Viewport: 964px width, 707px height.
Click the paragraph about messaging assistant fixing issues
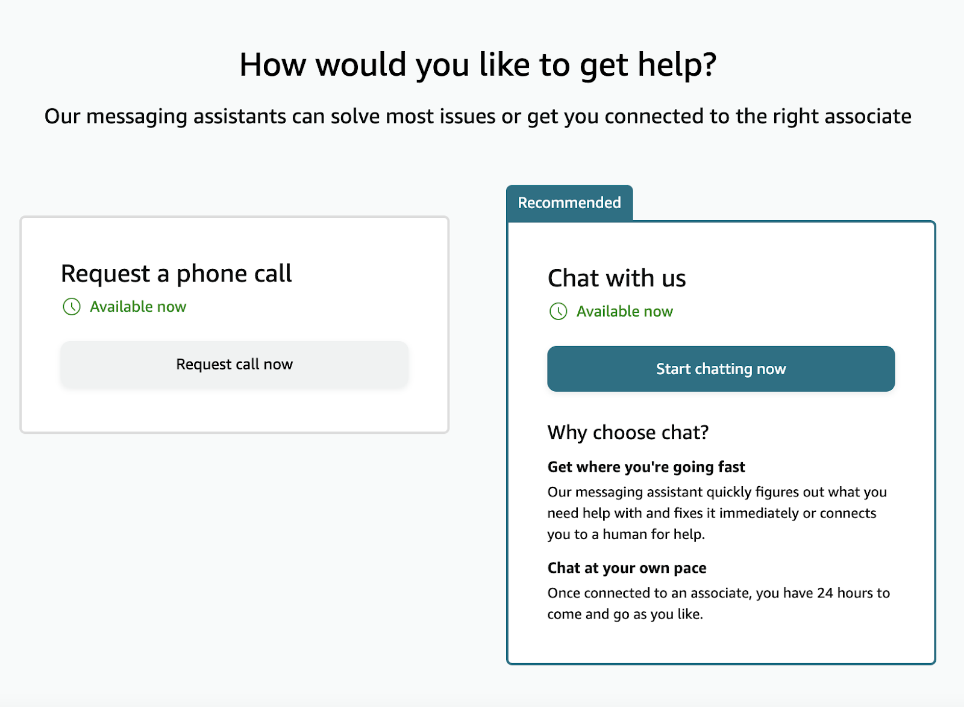click(x=717, y=513)
